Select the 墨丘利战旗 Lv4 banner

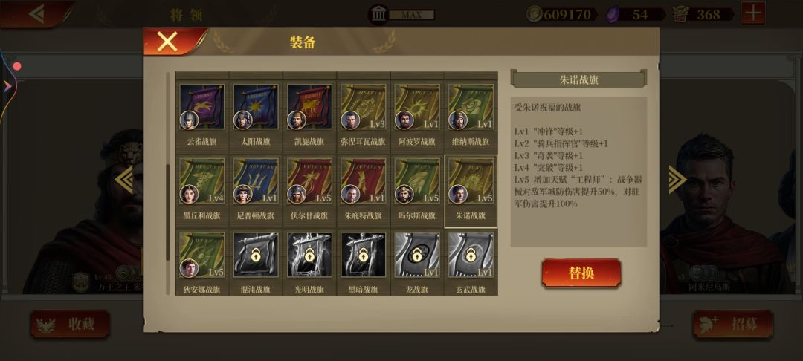(201, 181)
